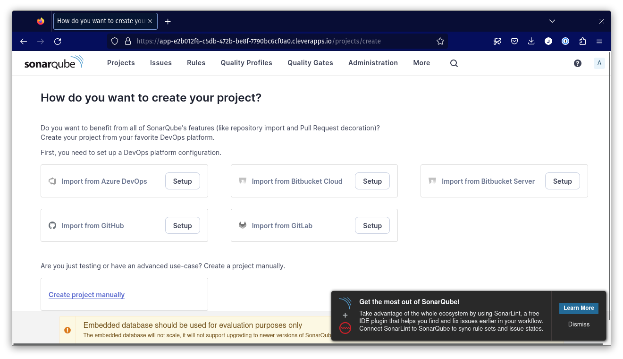Open the help question mark icon
This screenshot has width=623, height=359.
(577, 63)
